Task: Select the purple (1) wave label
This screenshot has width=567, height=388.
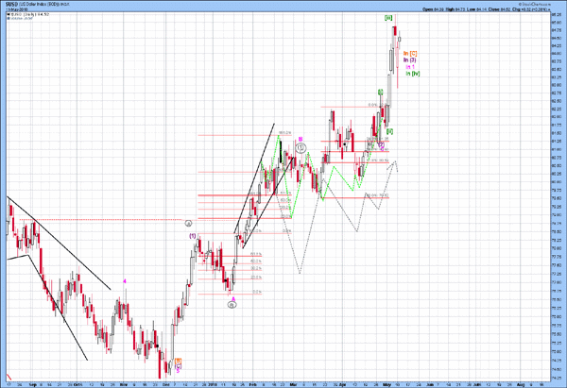Action: pos(192,236)
